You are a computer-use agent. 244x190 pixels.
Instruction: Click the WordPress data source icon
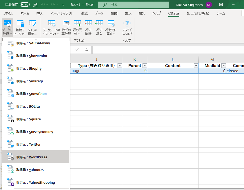click(x=10, y=156)
